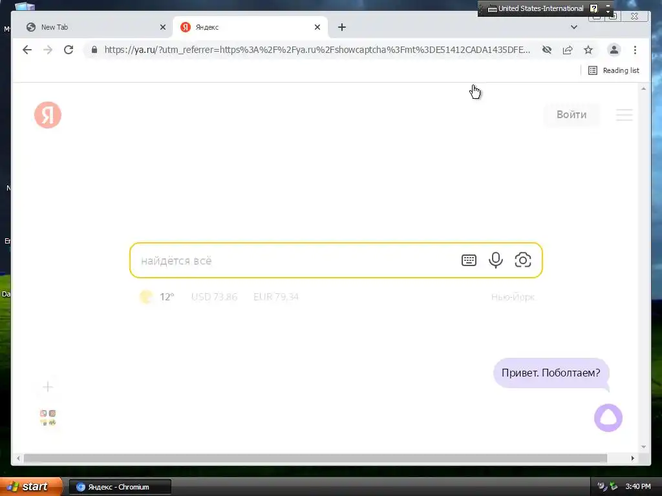Screen dimensions: 662x496
Task: Click the second system tray network icon
Action: coord(614,486)
